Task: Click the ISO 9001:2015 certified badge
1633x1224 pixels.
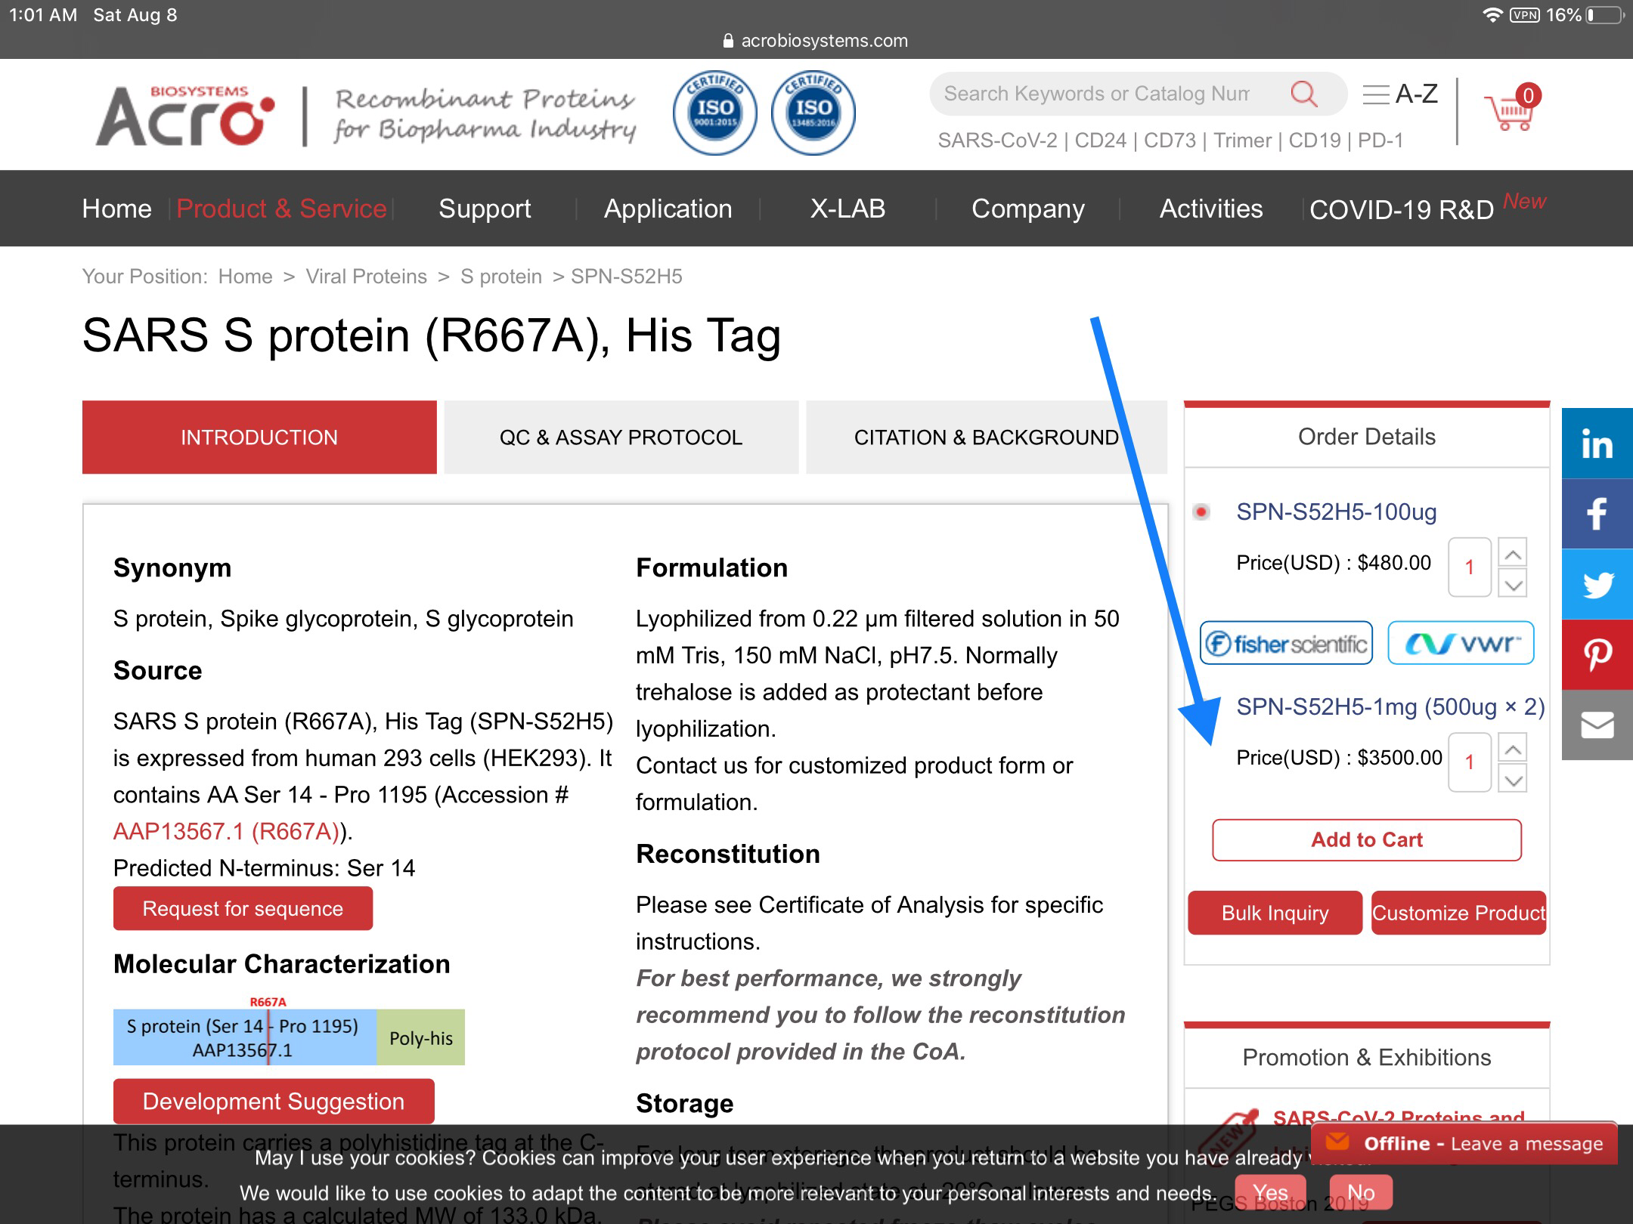Action: (x=714, y=113)
